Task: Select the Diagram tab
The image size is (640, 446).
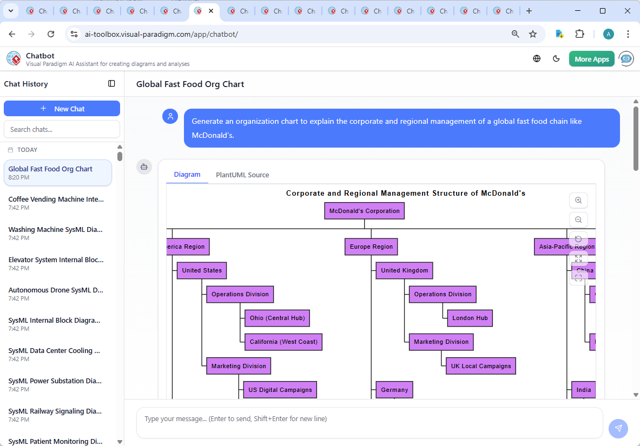Action: click(187, 174)
